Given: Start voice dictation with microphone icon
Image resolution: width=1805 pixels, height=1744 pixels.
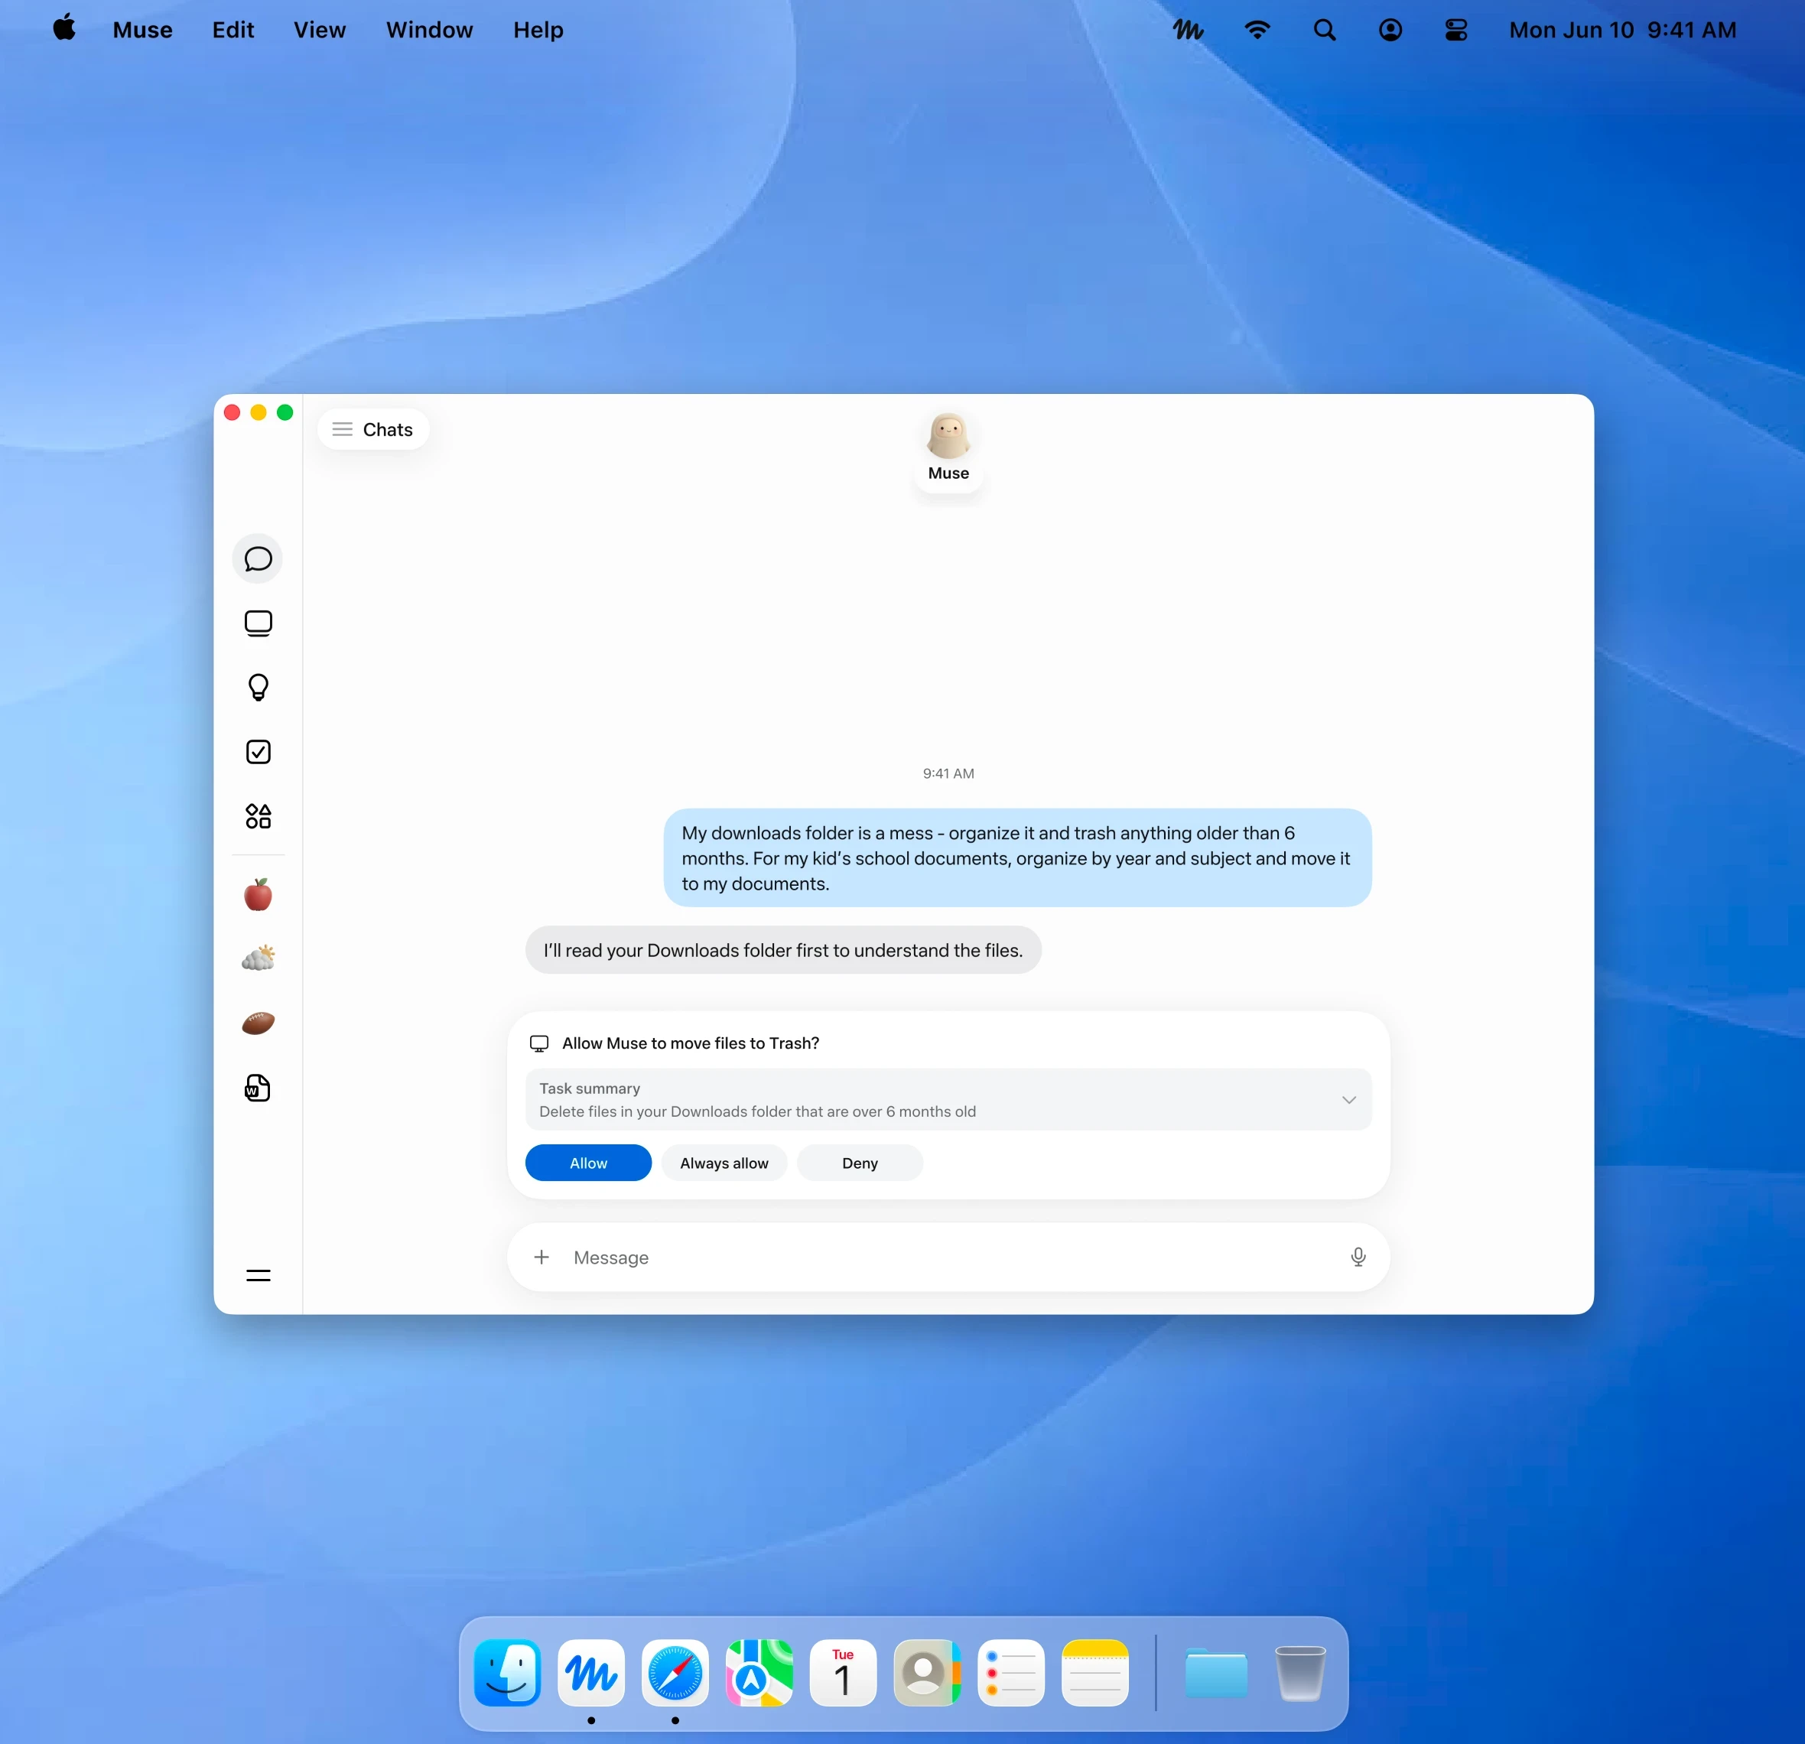Looking at the screenshot, I should [1358, 1257].
